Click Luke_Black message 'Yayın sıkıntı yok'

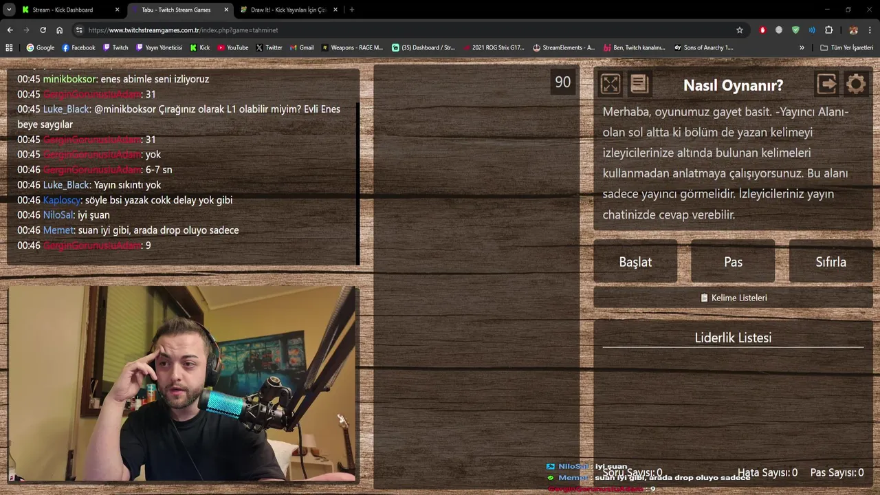[x=127, y=185]
